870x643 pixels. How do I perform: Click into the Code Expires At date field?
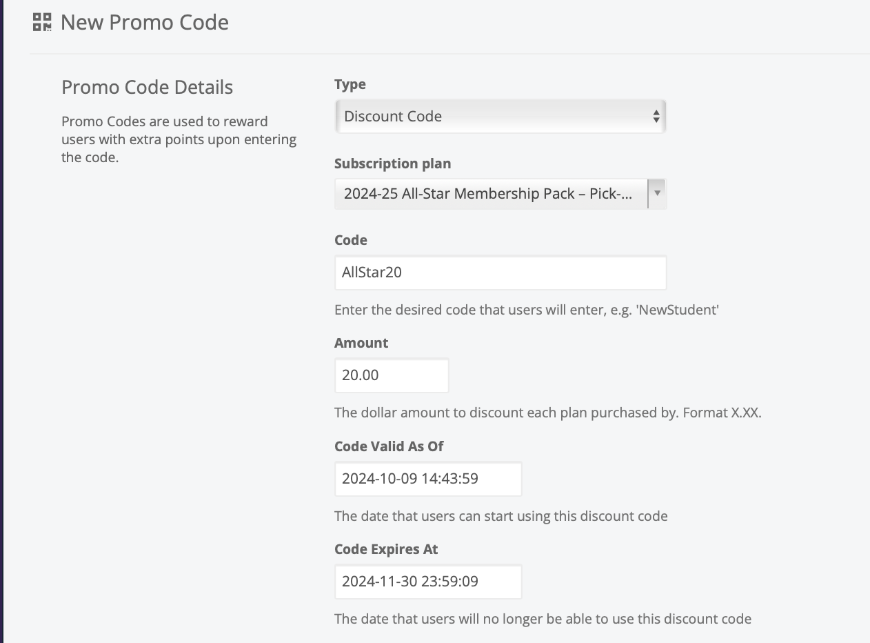click(x=427, y=582)
